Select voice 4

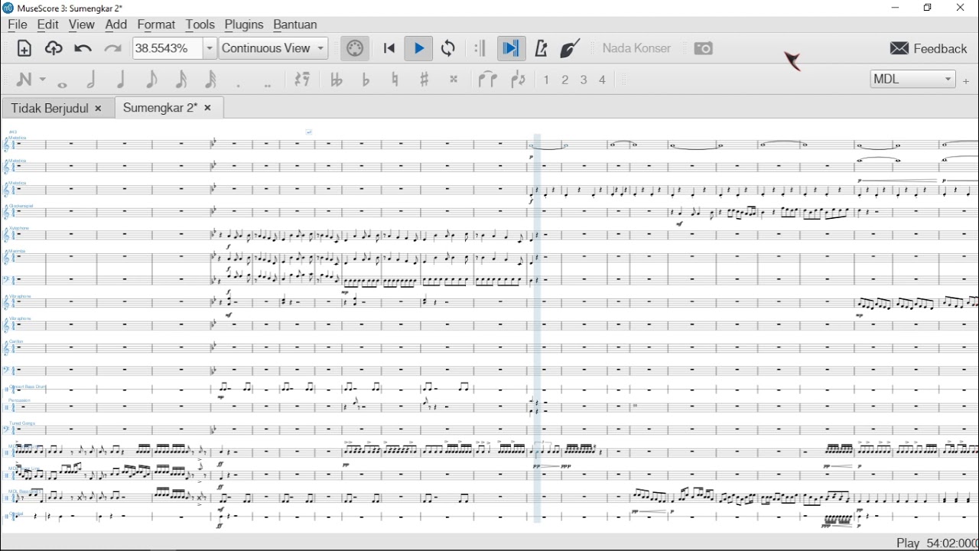(x=603, y=80)
